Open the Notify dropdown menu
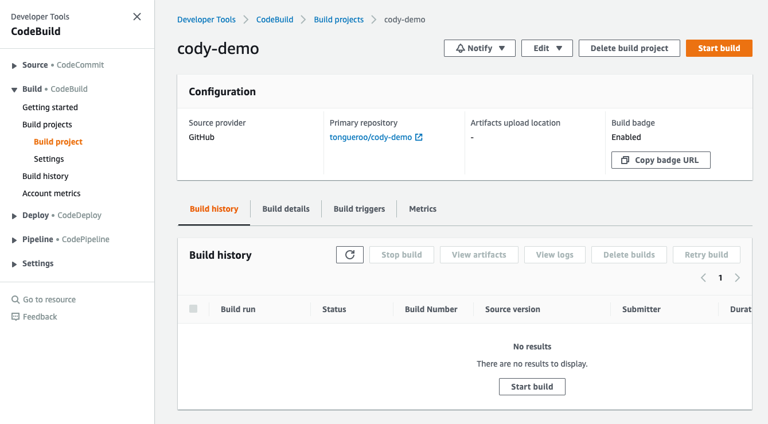 click(479, 48)
